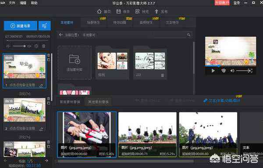Click the note label under scene 2
263x168 pixels.
(x=22, y=129)
